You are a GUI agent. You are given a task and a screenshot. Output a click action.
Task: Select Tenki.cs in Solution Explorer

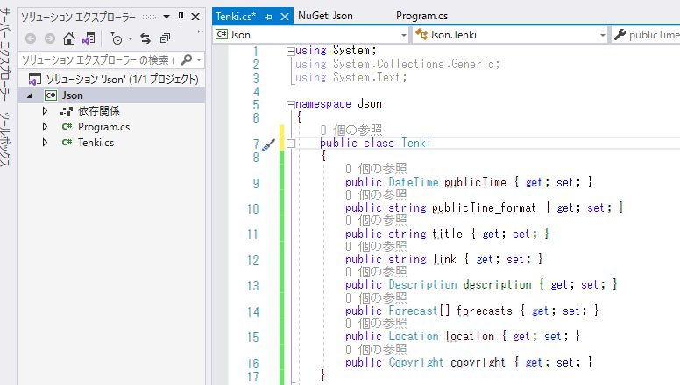(96, 143)
